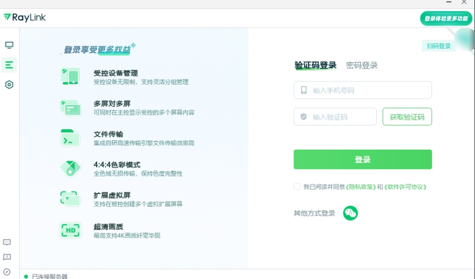Click the green server connection status dot

click(26, 276)
